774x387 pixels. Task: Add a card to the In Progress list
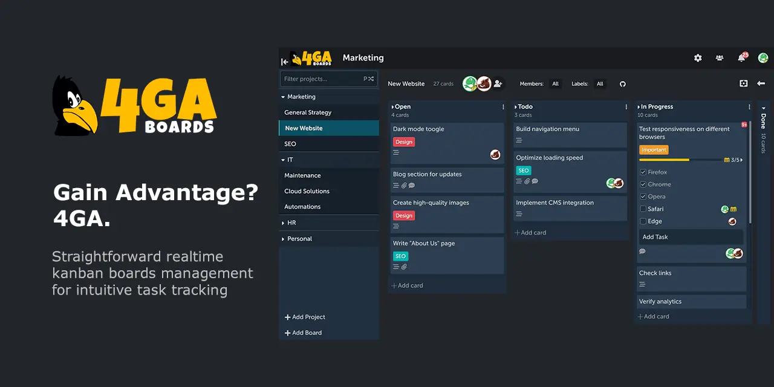pyautogui.click(x=654, y=316)
